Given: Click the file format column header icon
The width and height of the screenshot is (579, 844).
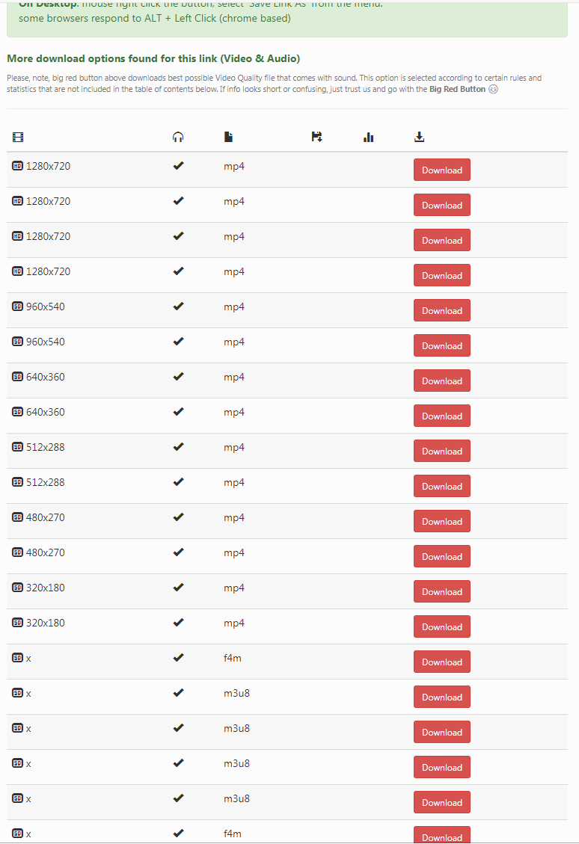Looking at the screenshot, I should (228, 137).
